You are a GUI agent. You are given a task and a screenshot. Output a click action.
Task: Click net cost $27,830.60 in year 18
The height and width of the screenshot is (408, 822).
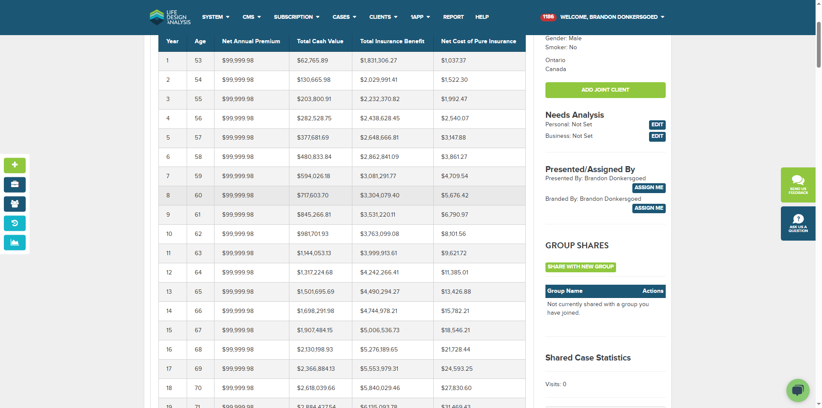(x=456, y=388)
